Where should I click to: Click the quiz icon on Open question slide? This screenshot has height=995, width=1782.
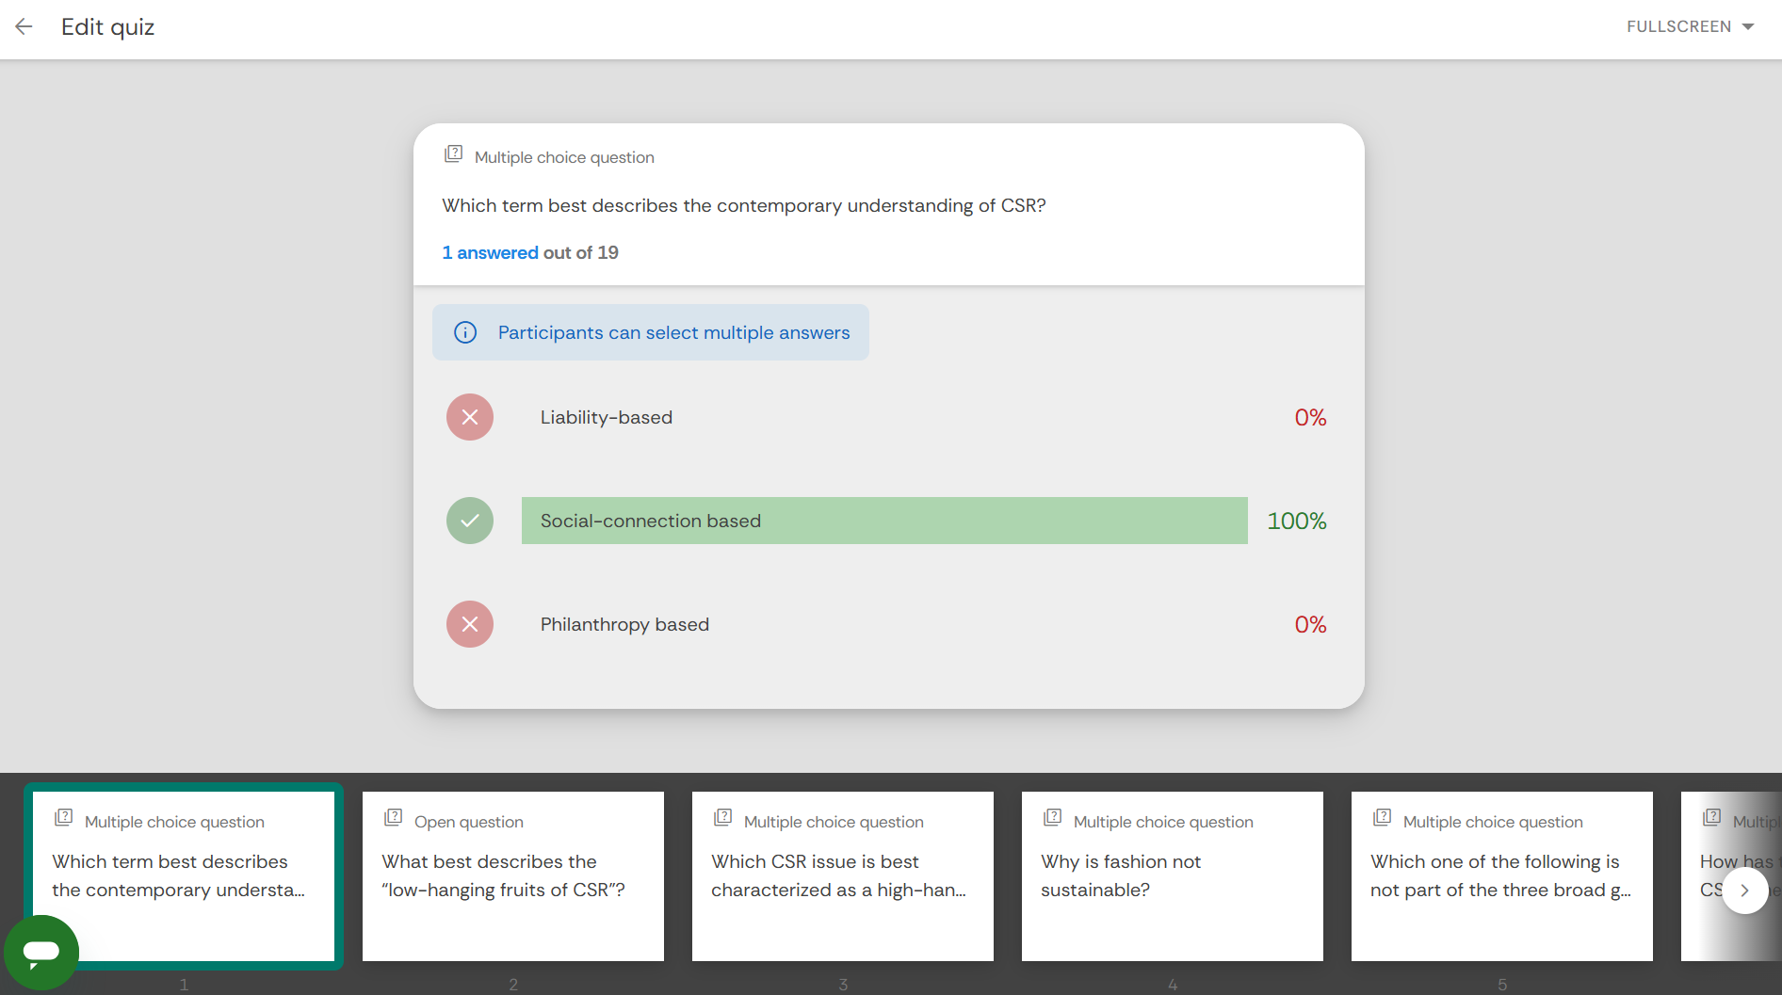point(394,818)
